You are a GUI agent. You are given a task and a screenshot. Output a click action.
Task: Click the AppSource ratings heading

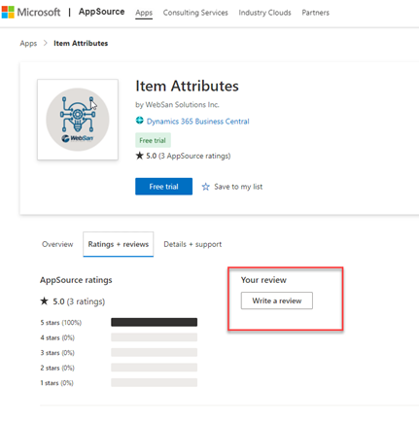click(x=76, y=280)
